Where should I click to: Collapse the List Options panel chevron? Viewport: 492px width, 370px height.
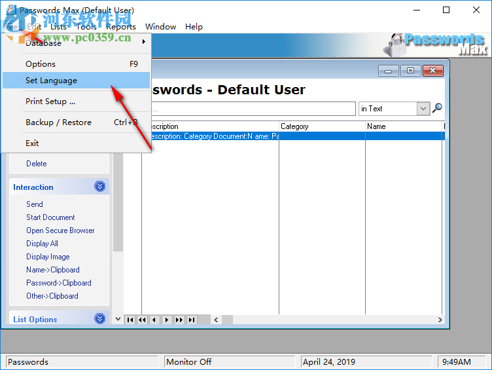(x=100, y=318)
